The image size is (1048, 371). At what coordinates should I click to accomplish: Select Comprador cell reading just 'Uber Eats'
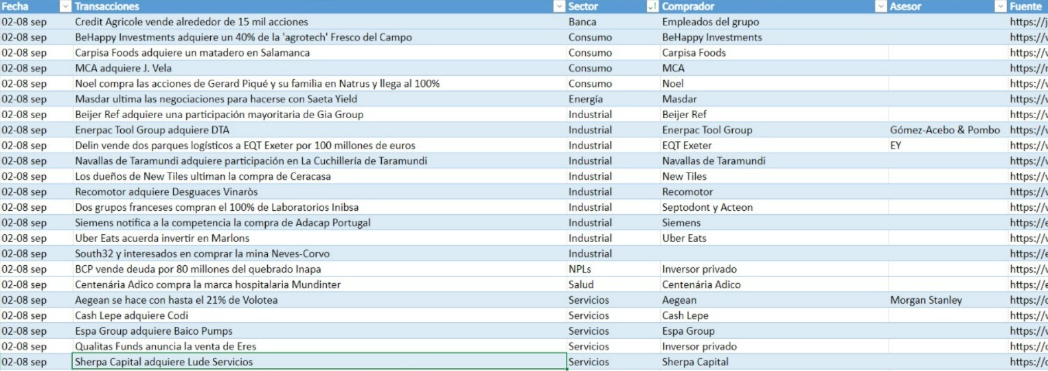tap(773, 238)
